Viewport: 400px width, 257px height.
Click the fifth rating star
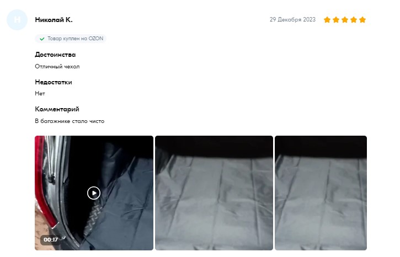pyautogui.click(x=362, y=20)
